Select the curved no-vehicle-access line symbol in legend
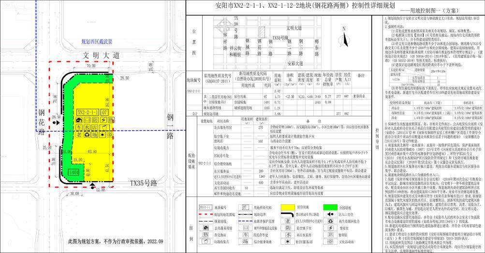Viewport: 485px width, 253px height. point(288,214)
